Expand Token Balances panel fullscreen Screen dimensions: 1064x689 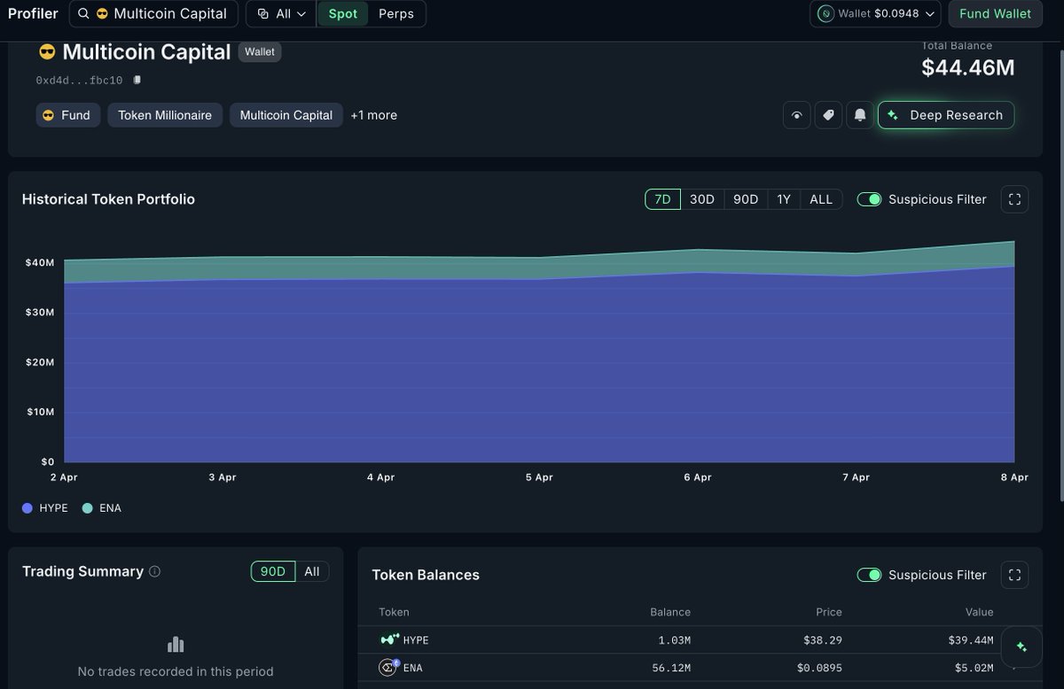[x=1014, y=575]
